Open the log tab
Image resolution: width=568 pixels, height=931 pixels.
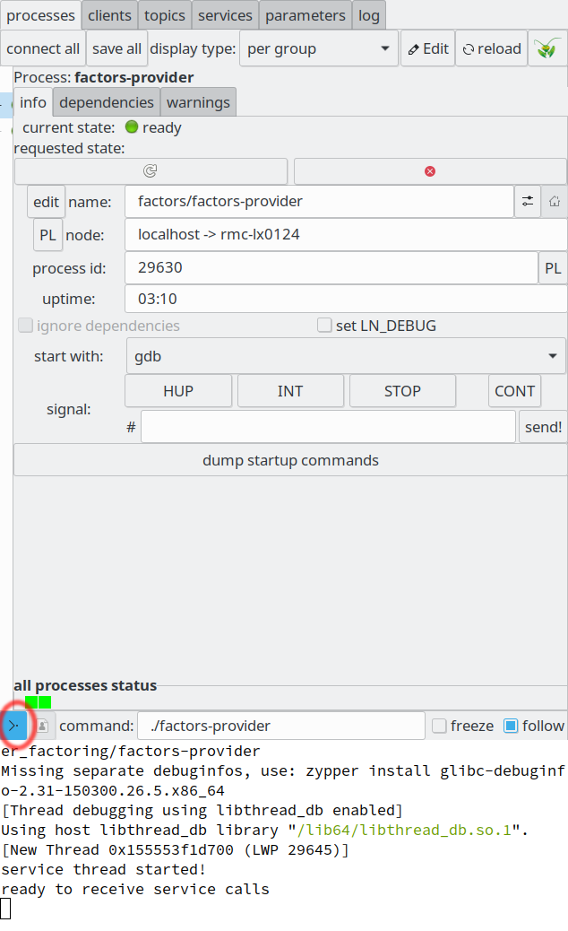[369, 15]
